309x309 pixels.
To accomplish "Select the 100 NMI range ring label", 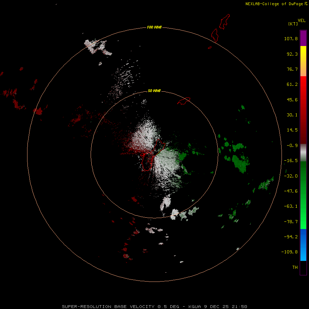I will tap(154, 27).
